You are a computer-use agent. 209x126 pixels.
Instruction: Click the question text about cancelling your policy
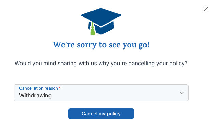click(101, 63)
